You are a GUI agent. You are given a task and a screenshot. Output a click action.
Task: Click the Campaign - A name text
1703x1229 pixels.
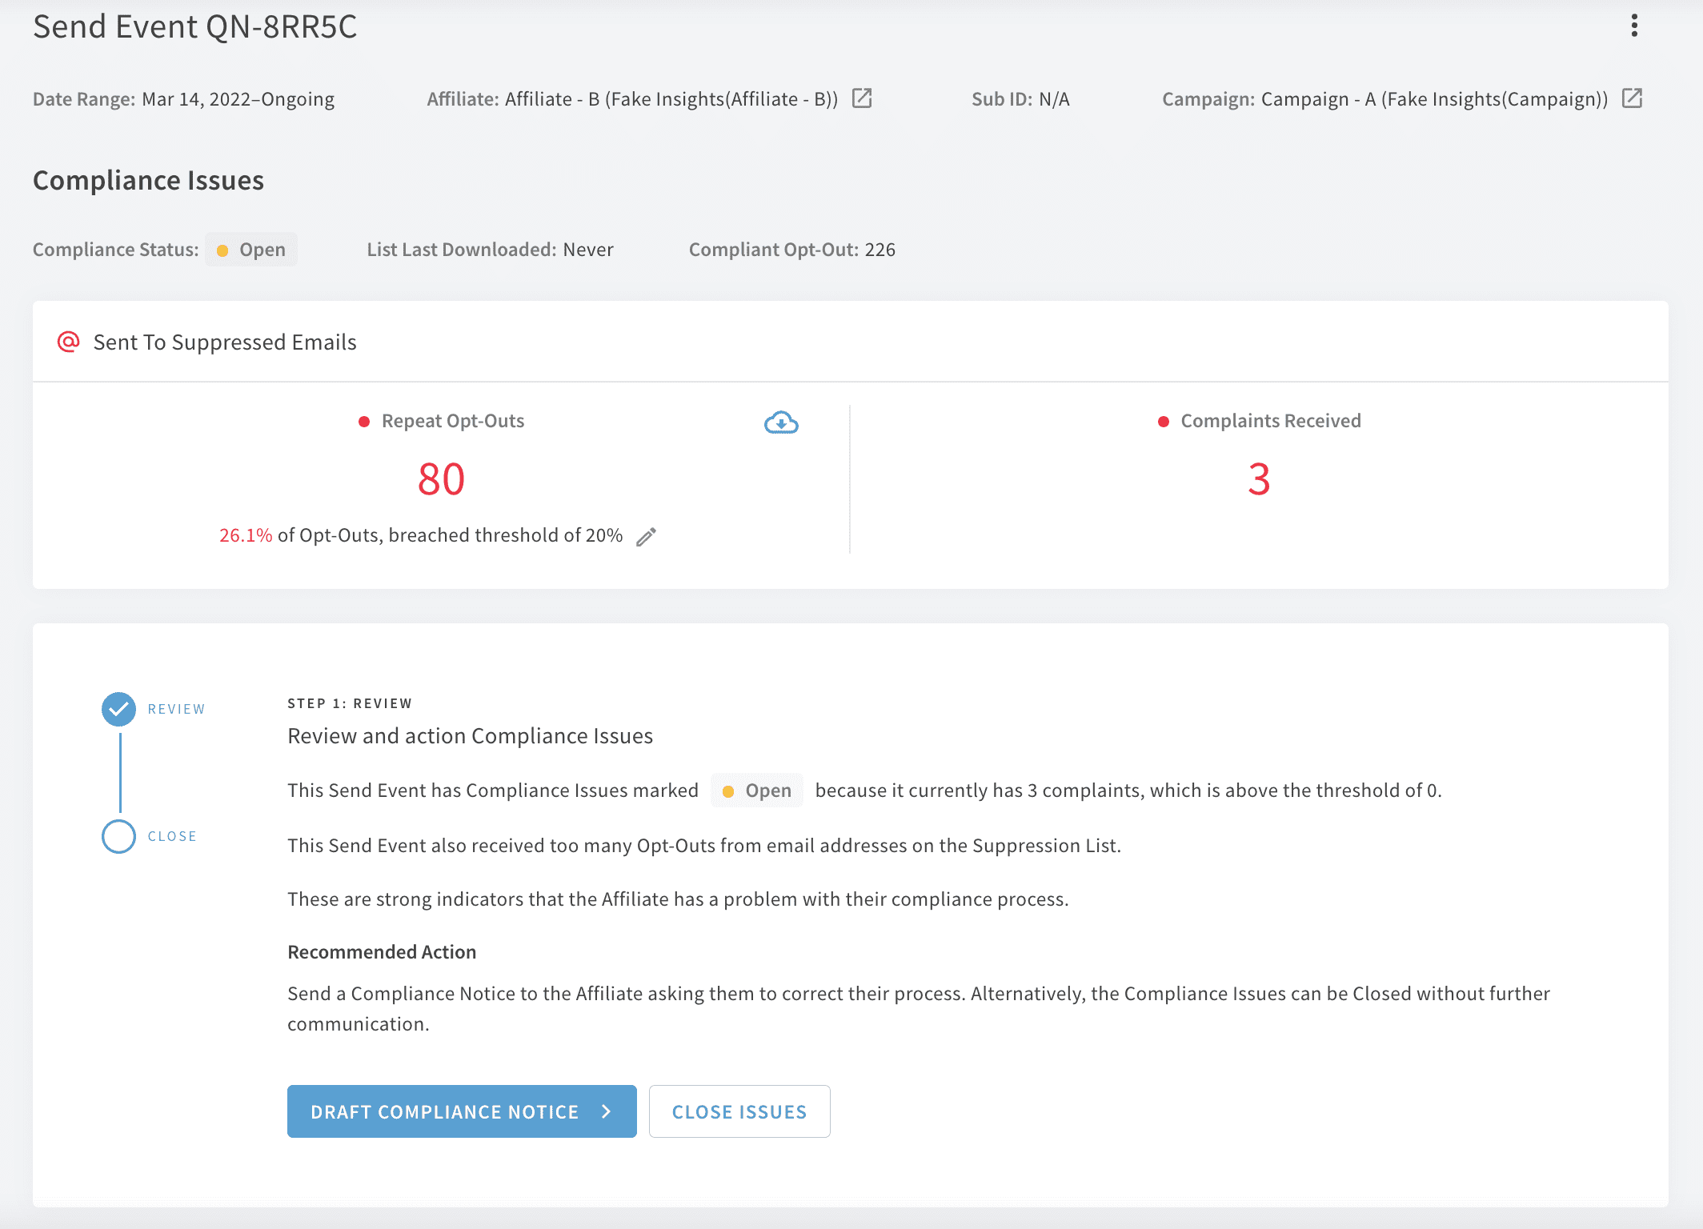[1435, 99]
